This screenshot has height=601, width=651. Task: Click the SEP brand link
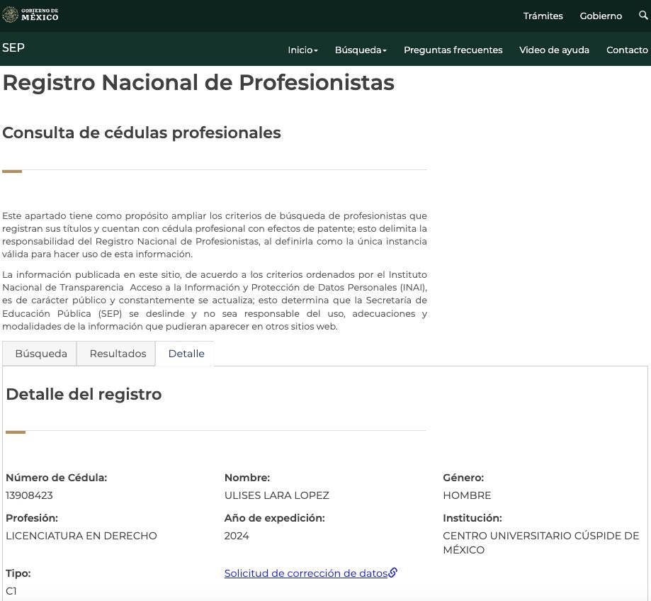pos(13,47)
